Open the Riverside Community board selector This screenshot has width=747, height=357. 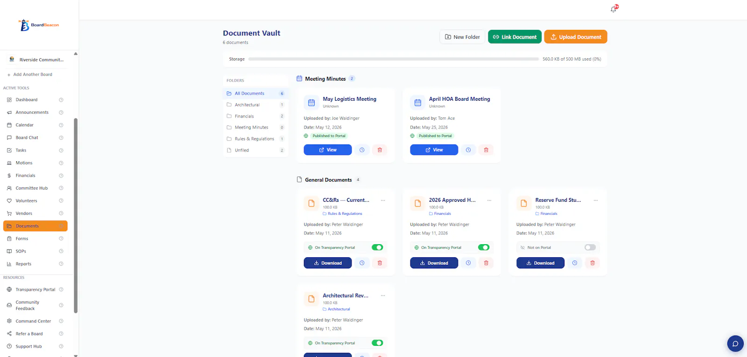[x=37, y=60]
